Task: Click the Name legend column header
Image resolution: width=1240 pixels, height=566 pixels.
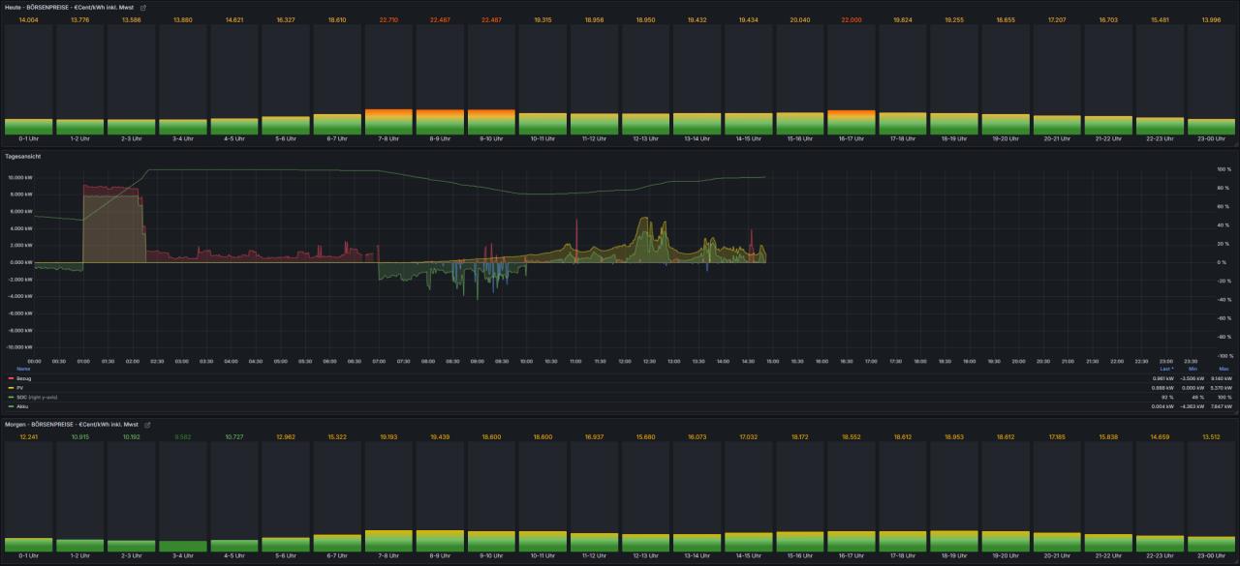Action: coord(23,369)
